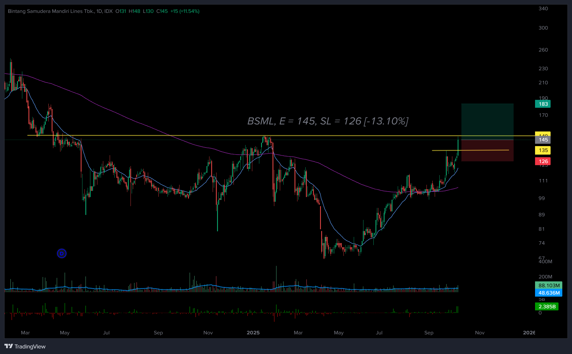The image size is (572, 354).
Task: Click the 2025 label on time axis
Action: point(253,333)
